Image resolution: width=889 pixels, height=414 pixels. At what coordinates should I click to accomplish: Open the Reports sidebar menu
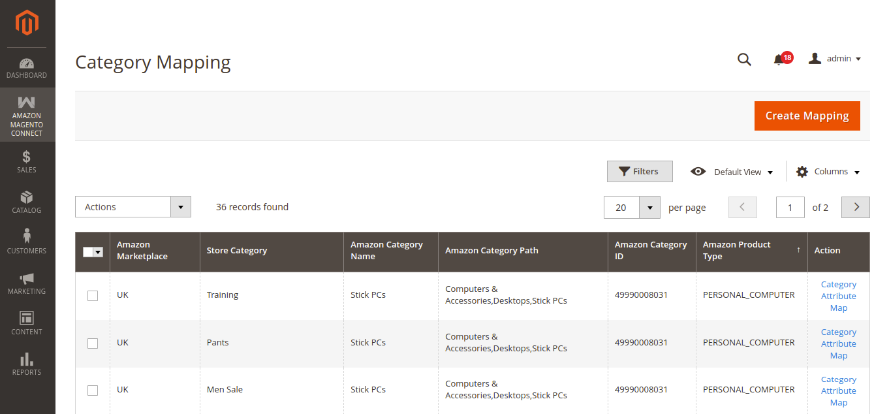click(x=27, y=364)
